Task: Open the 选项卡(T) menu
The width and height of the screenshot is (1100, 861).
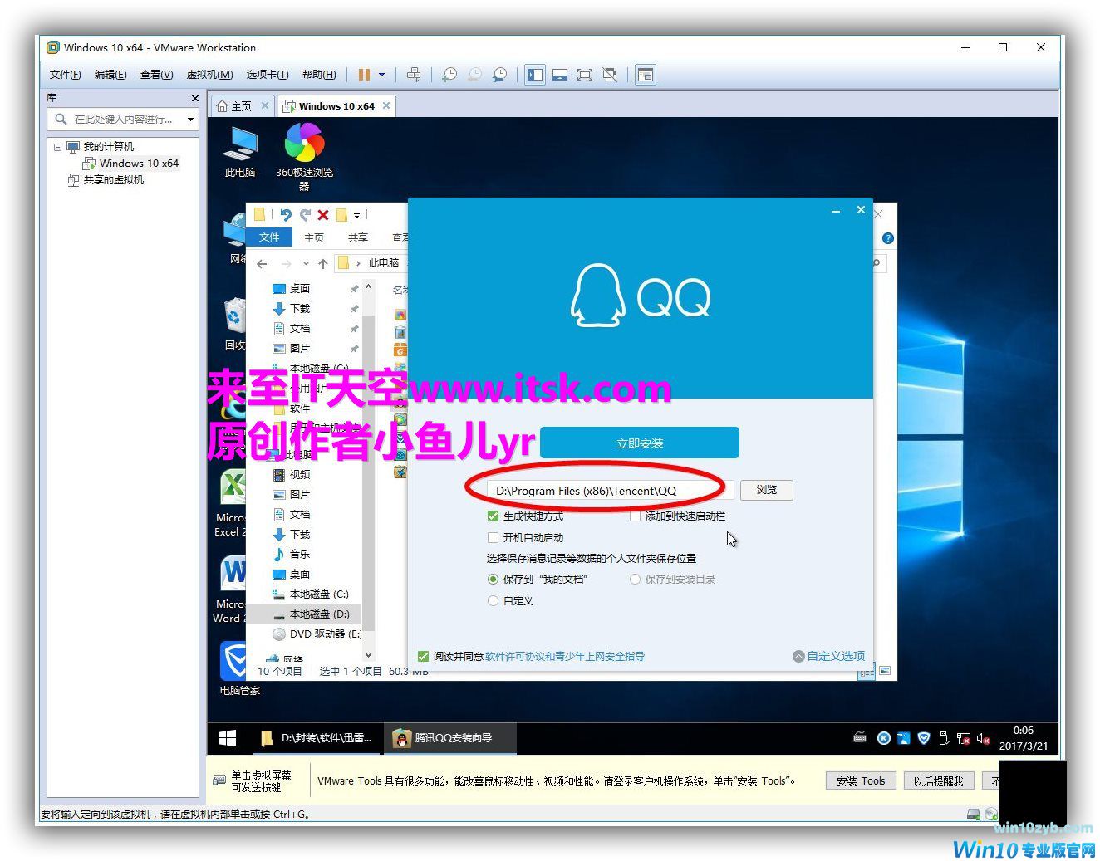Action: [x=268, y=75]
